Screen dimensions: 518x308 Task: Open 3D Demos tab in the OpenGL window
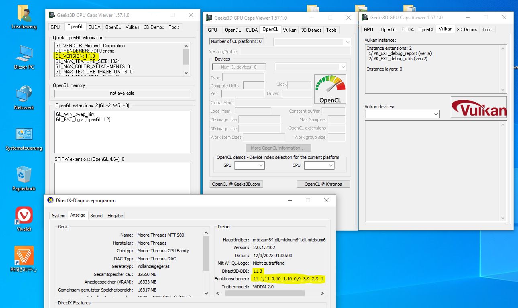pyautogui.click(x=154, y=27)
